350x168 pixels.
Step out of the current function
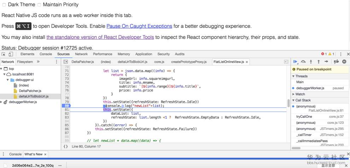tap(319, 62)
